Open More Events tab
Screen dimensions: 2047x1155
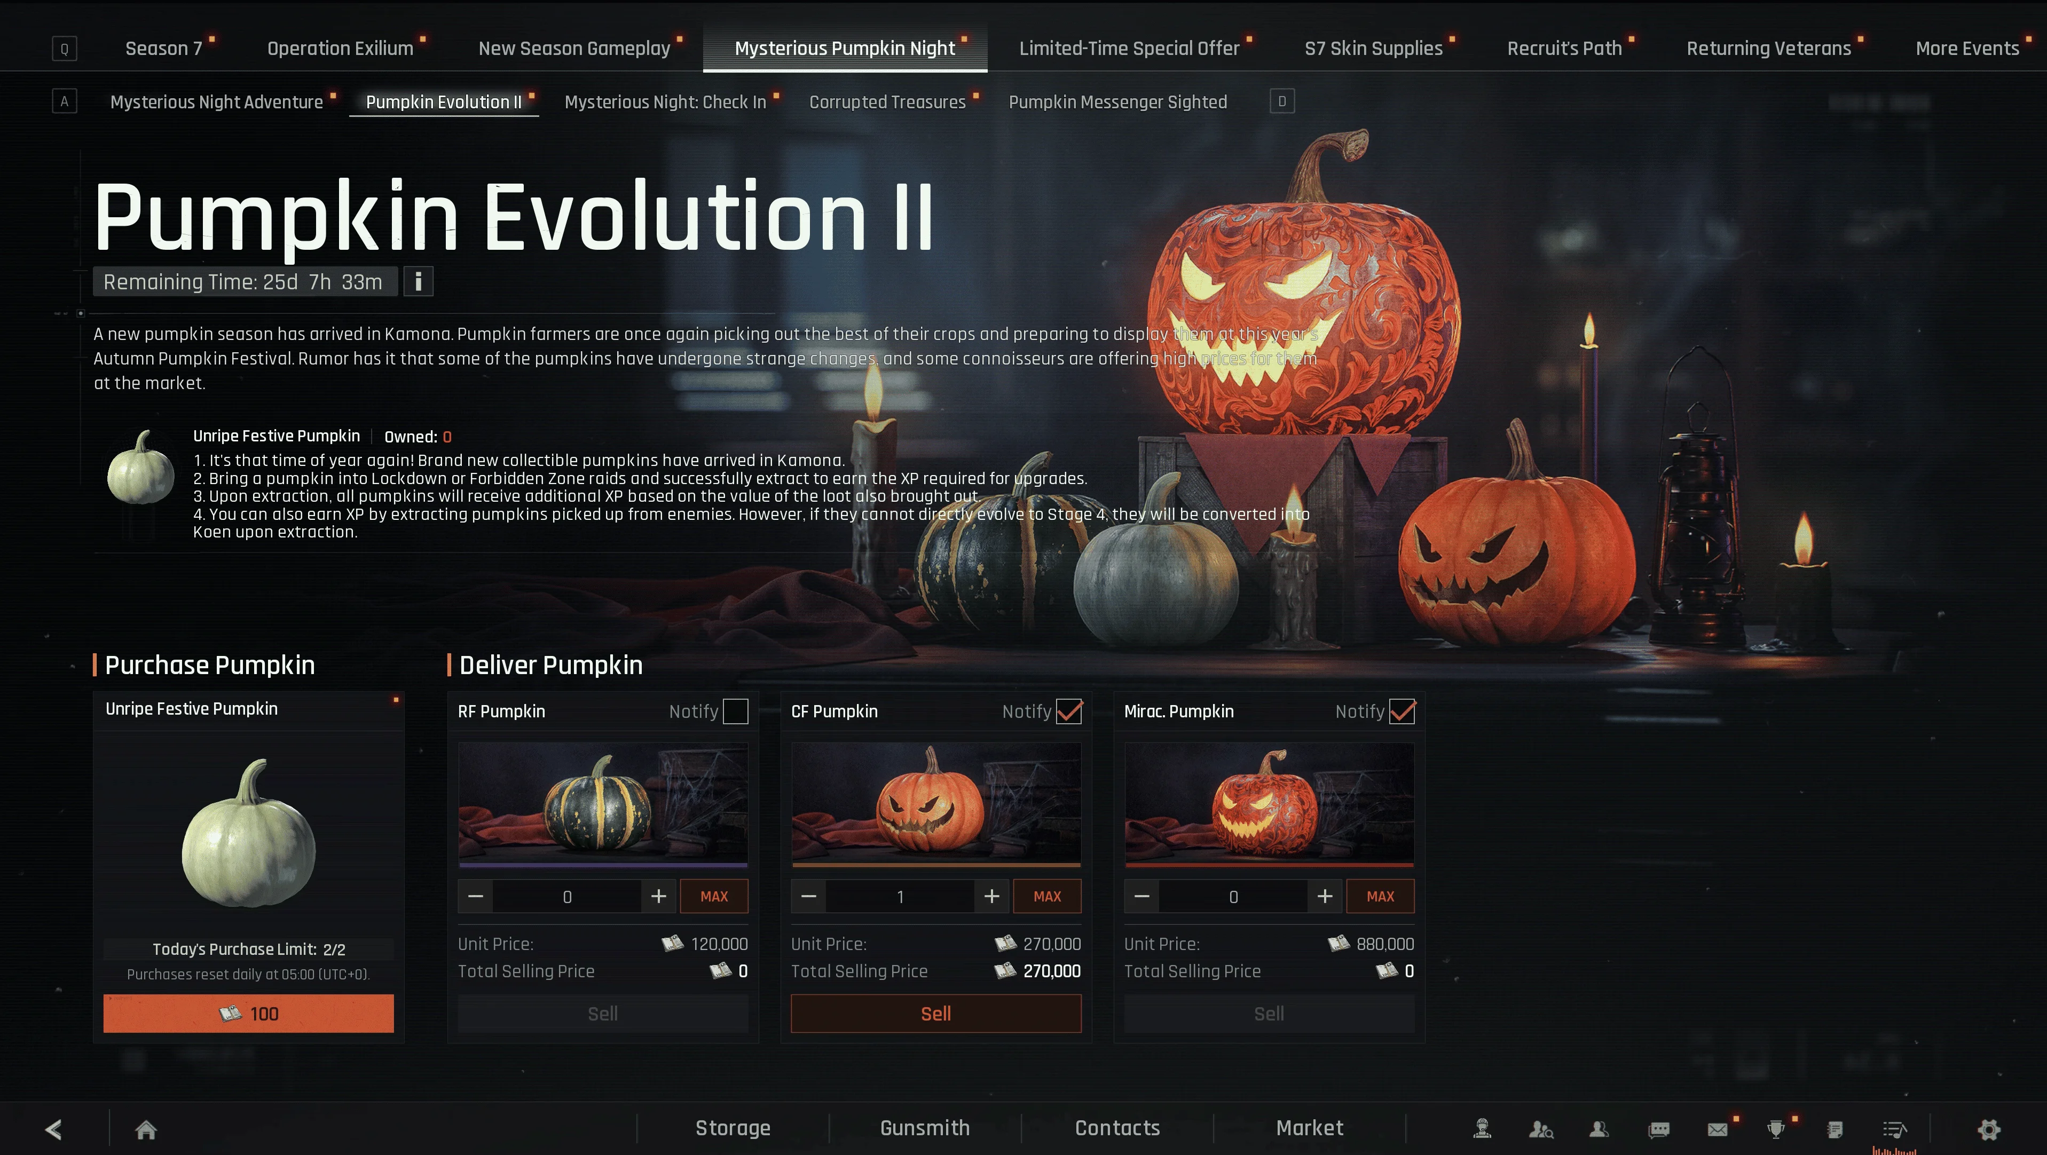click(1967, 49)
